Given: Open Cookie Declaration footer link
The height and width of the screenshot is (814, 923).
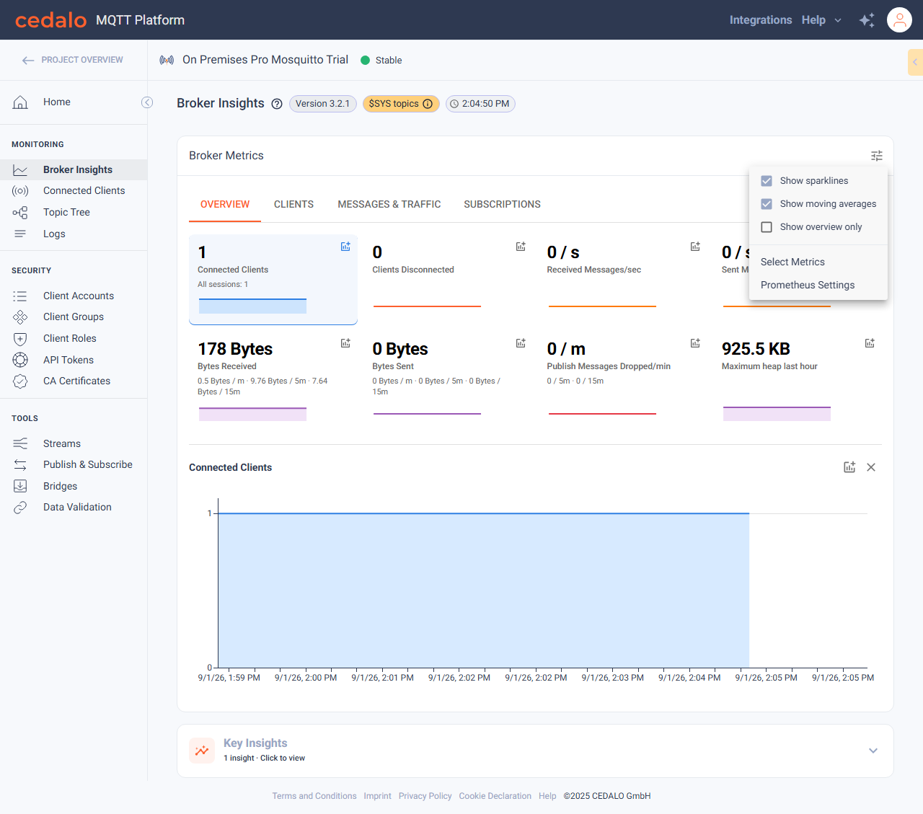Looking at the screenshot, I should coord(495,796).
